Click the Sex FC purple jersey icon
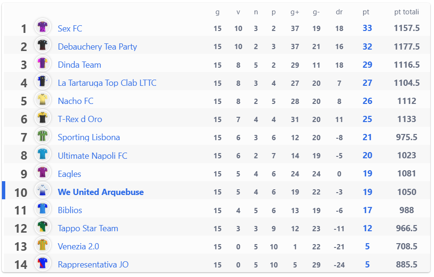The width and height of the screenshot is (434, 277). coord(42,27)
